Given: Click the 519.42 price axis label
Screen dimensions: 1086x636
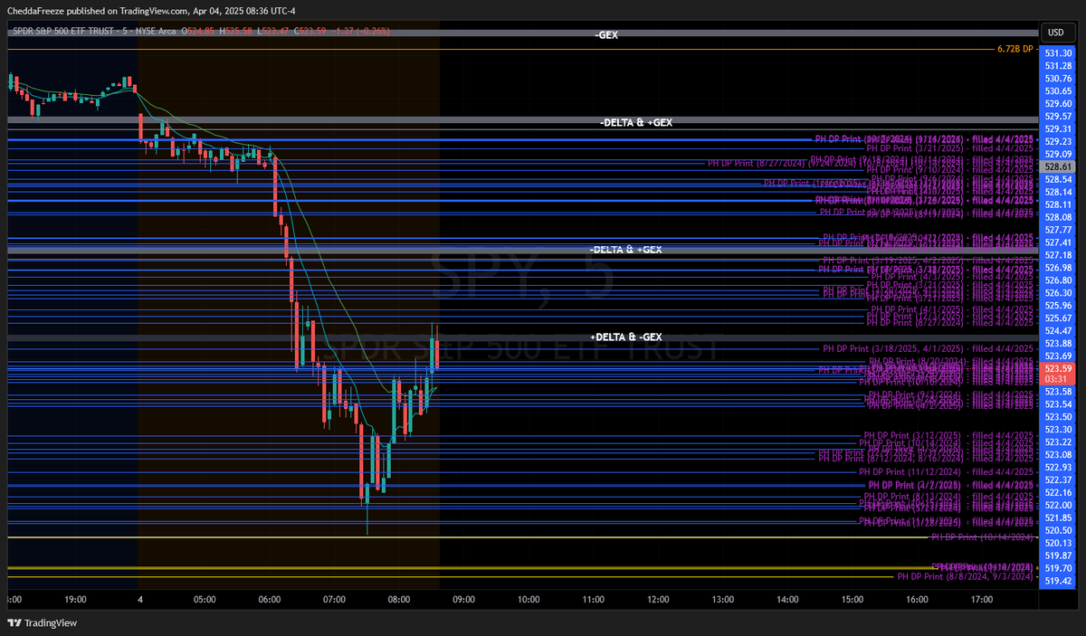Looking at the screenshot, I should (x=1058, y=581).
